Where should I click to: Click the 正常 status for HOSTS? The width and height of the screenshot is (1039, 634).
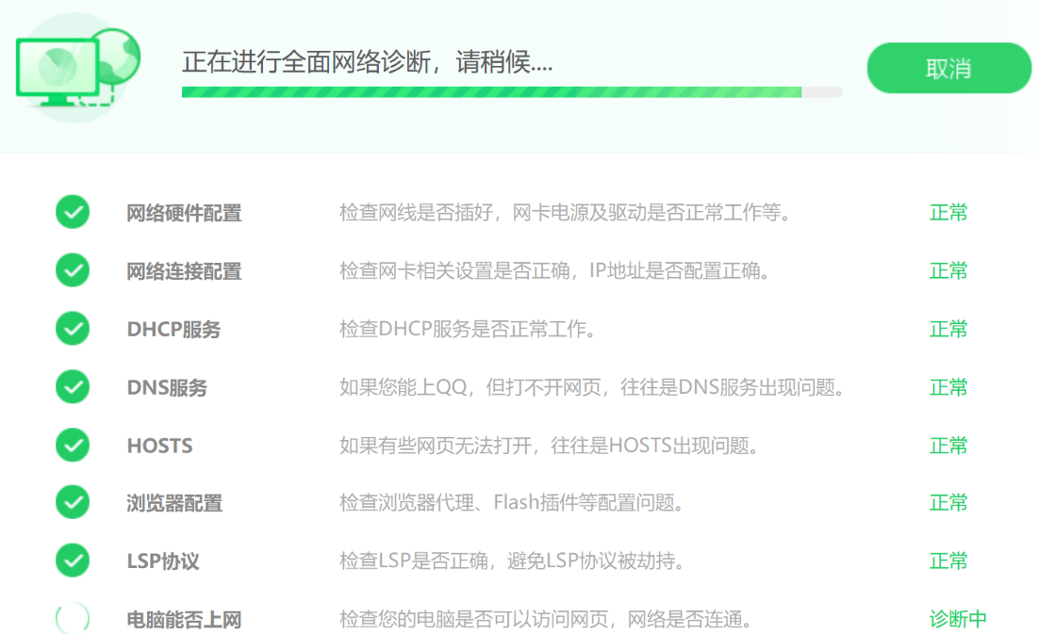948,445
